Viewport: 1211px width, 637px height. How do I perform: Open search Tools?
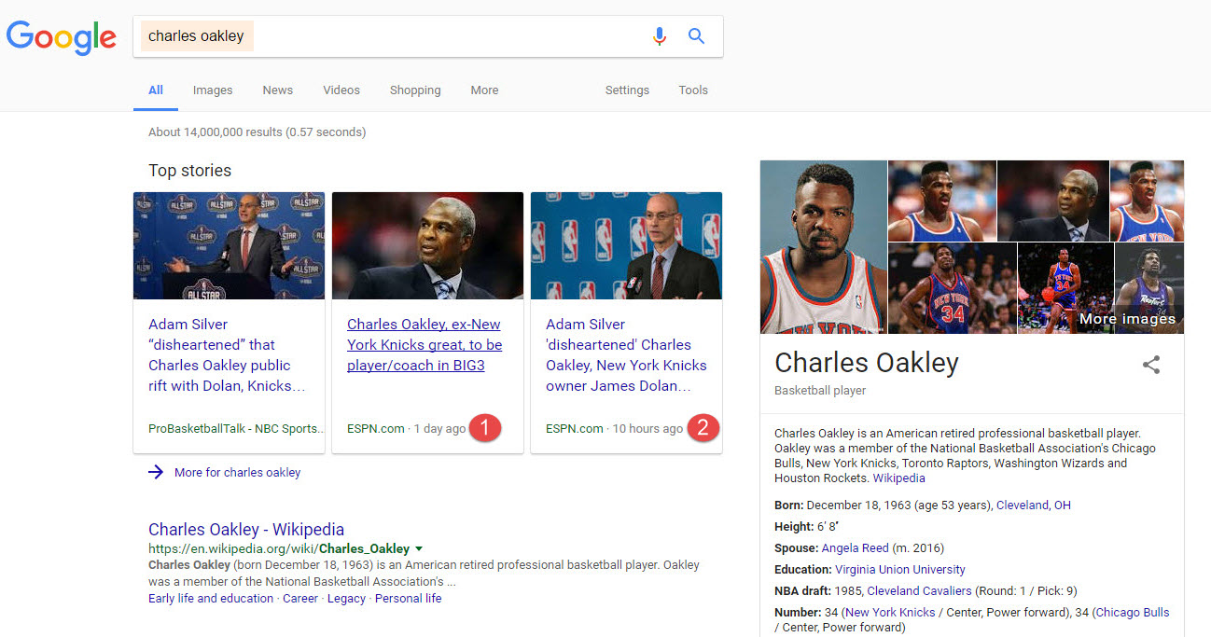(x=693, y=90)
